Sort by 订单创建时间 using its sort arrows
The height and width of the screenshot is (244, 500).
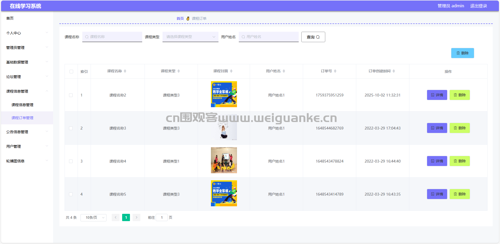394,71
